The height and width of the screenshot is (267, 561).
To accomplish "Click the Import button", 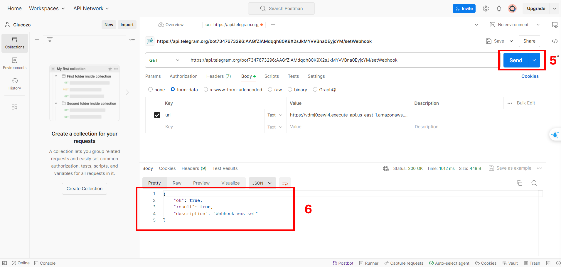I will click(x=127, y=25).
